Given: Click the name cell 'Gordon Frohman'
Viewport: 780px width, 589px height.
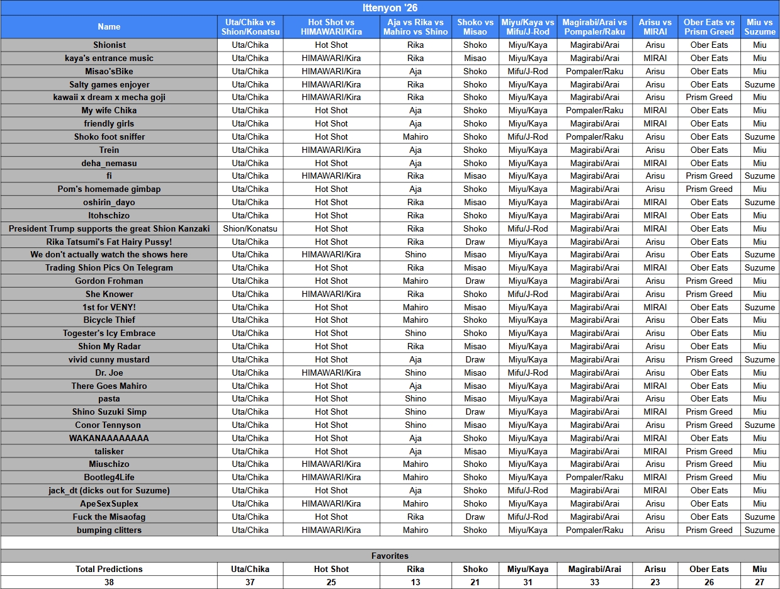Looking at the screenshot, I should pos(109,281).
